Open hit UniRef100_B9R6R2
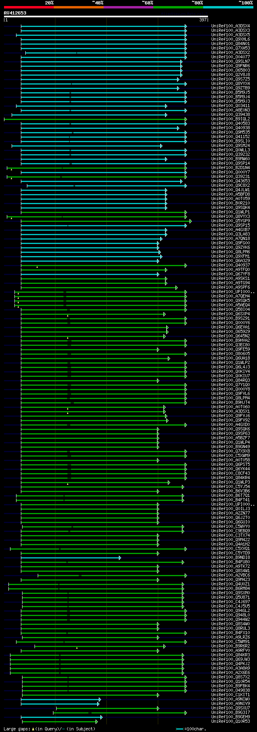257x732 pixels. pos(230,646)
